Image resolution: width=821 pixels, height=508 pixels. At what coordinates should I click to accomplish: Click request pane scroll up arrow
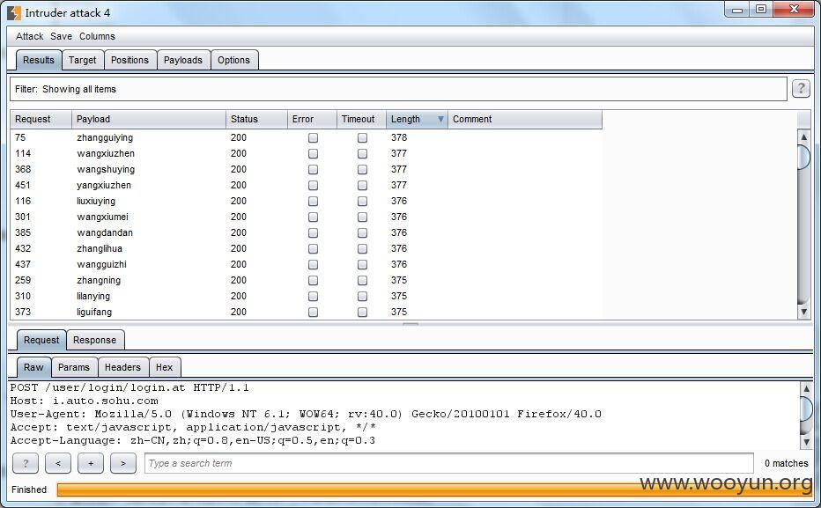pyautogui.click(x=806, y=389)
